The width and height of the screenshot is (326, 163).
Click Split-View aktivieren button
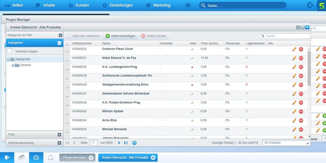(83, 36)
